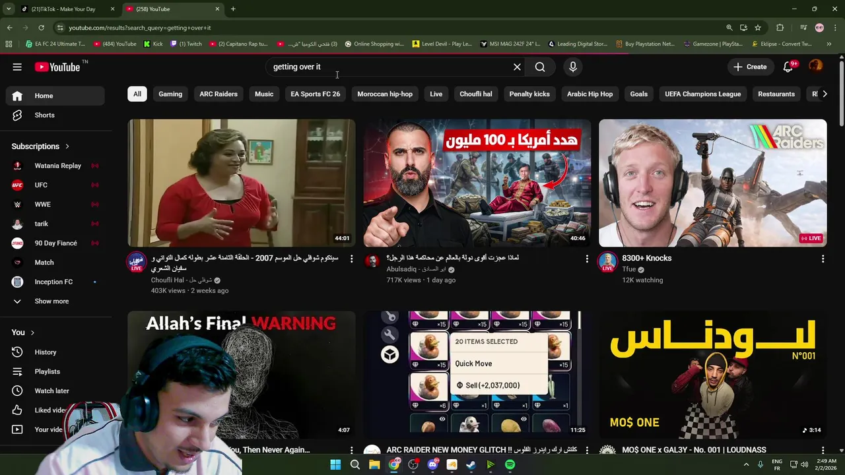Expand the You section chevron
The width and height of the screenshot is (845, 475).
pos(32,332)
